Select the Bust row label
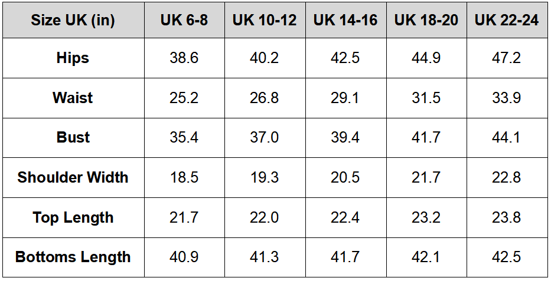This screenshot has height=281, width=551. pyautogui.click(x=73, y=137)
